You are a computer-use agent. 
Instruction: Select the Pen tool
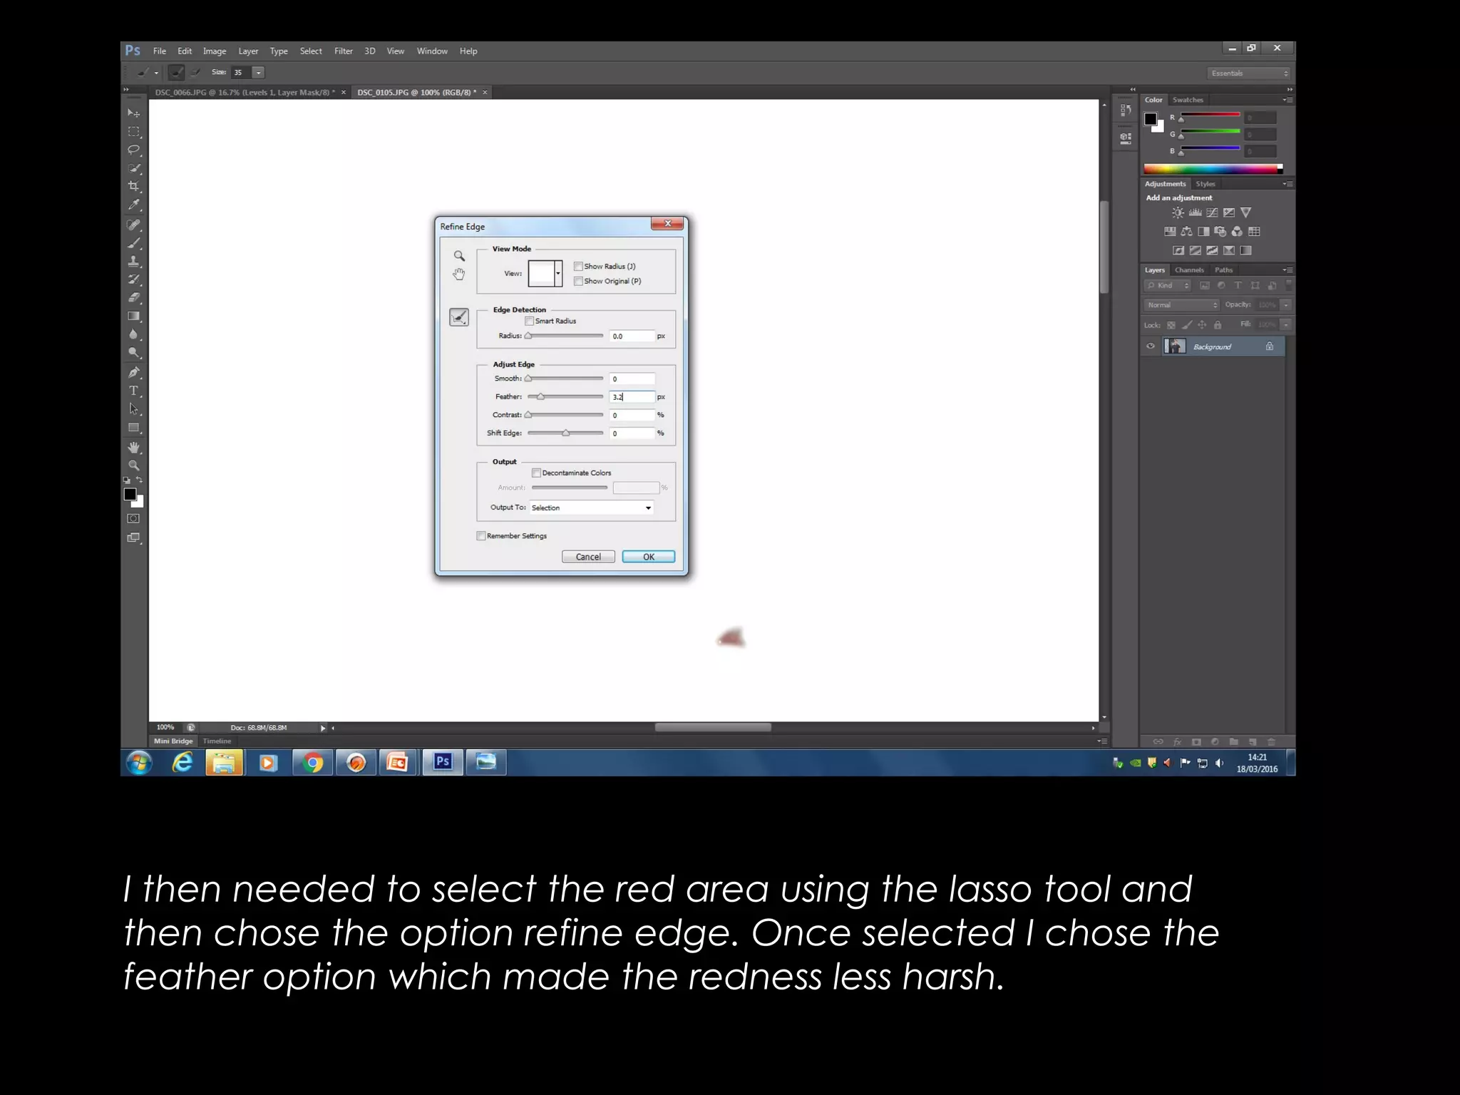pos(133,372)
